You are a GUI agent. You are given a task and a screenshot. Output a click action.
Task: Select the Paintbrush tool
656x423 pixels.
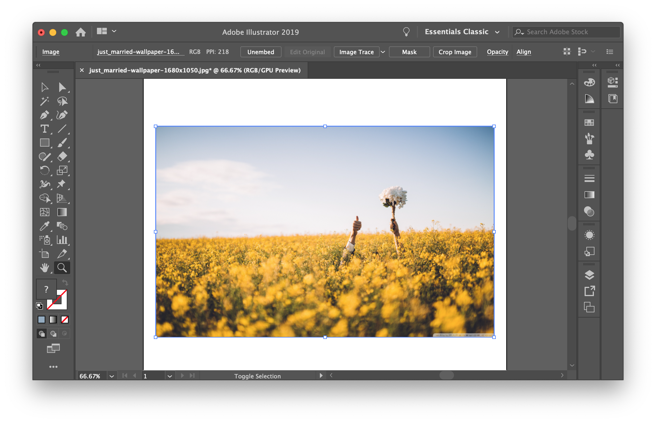click(x=62, y=143)
